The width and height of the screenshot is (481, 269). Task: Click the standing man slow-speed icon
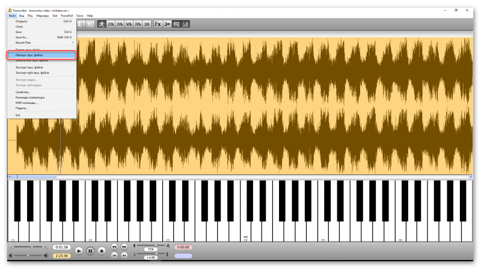tap(134, 246)
